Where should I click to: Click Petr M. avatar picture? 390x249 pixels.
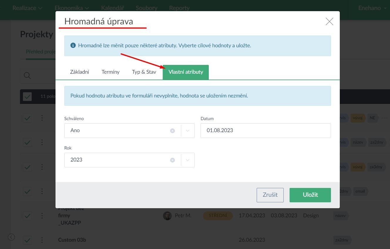(167, 216)
